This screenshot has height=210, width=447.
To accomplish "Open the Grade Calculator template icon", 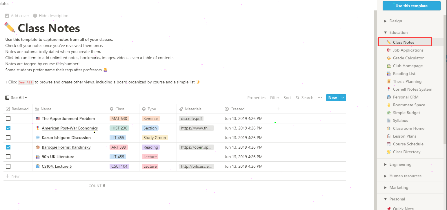I will coord(389,58).
